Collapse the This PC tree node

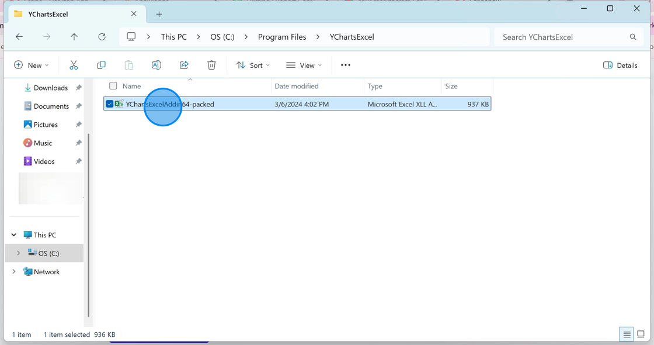tap(14, 234)
